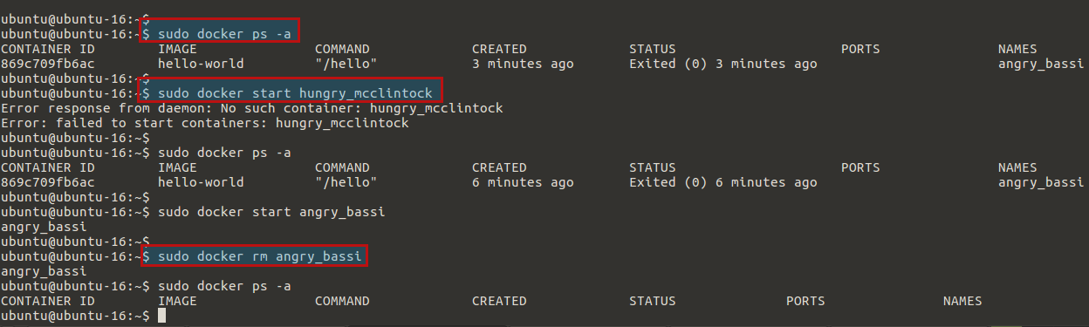Click the '"/hello"' command in second listing
The height and width of the screenshot is (327, 1089).
(x=346, y=182)
